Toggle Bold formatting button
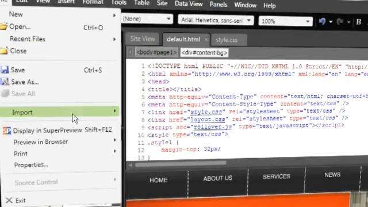 [358, 22]
